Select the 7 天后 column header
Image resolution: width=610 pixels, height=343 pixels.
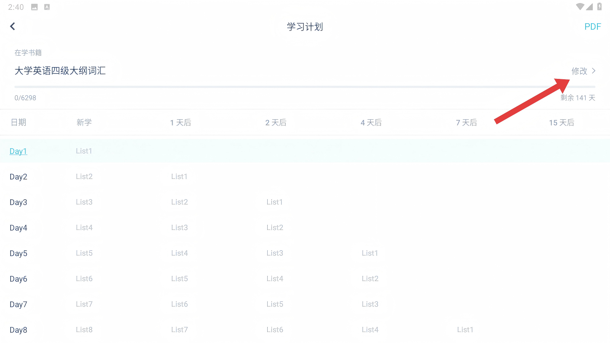(x=466, y=123)
